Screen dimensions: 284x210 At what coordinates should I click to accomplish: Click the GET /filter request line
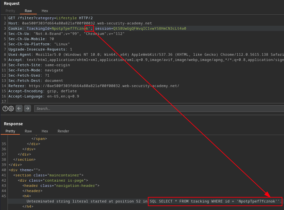50,18
